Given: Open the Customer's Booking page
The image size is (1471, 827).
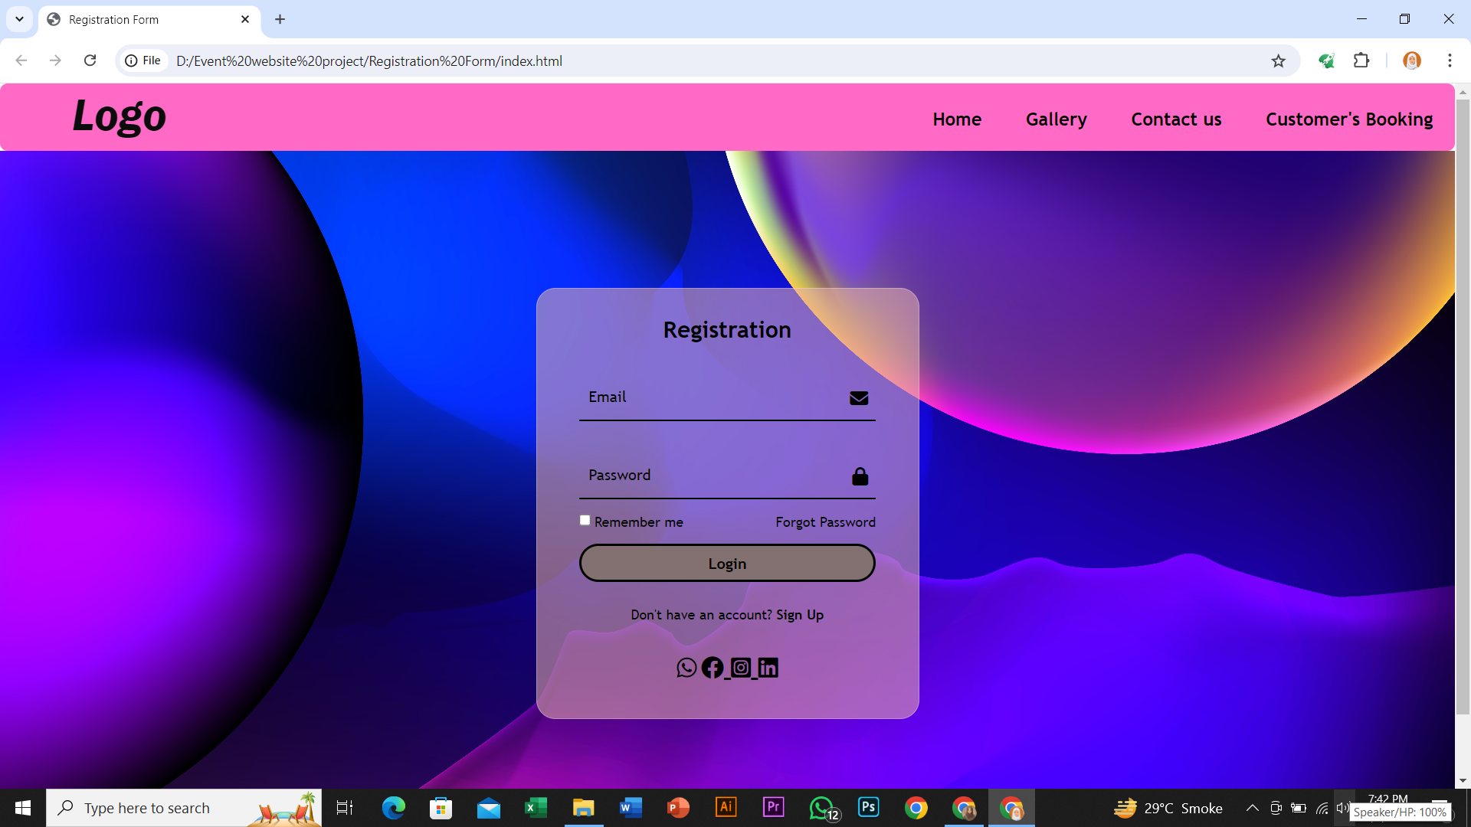Looking at the screenshot, I should coord(1349,119).
